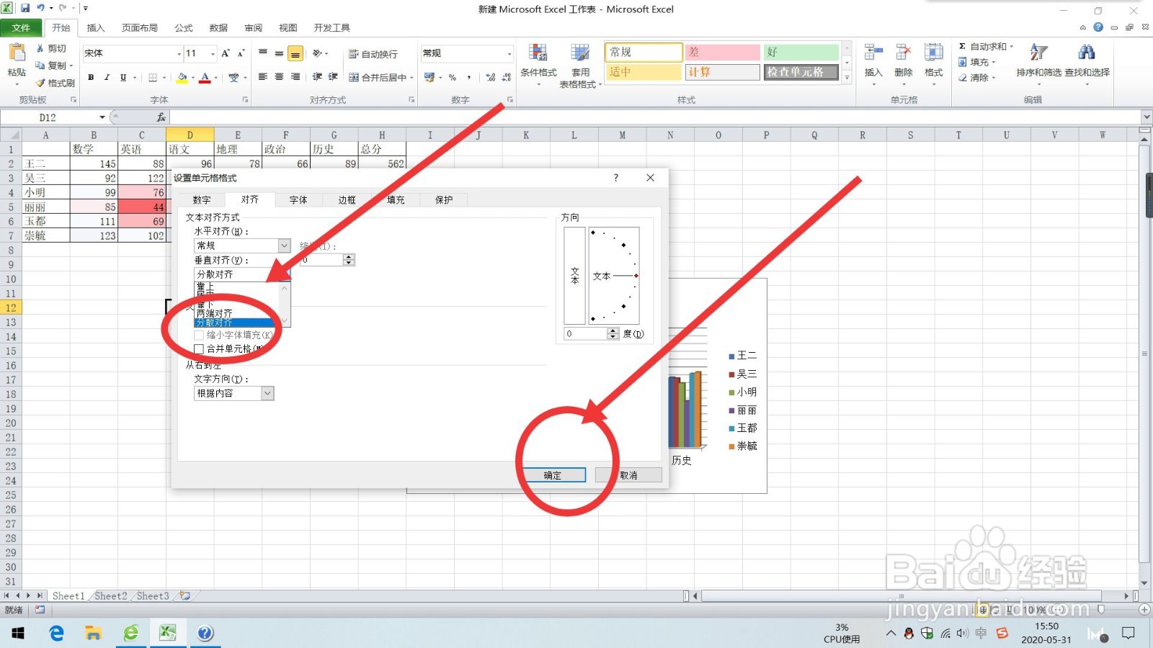Open the Fill (填充) dropdown in the Editing group

click(977, 62)
